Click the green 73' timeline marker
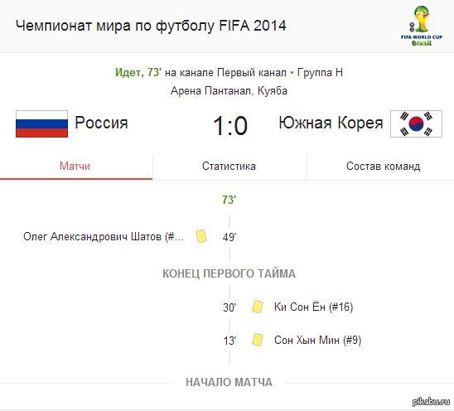Screen dimensions: 454x411 click(x=229, y=200)
